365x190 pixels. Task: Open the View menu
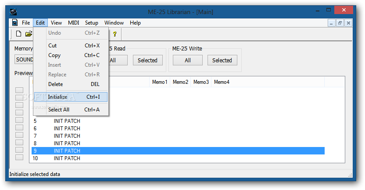[x=56, y=23]
